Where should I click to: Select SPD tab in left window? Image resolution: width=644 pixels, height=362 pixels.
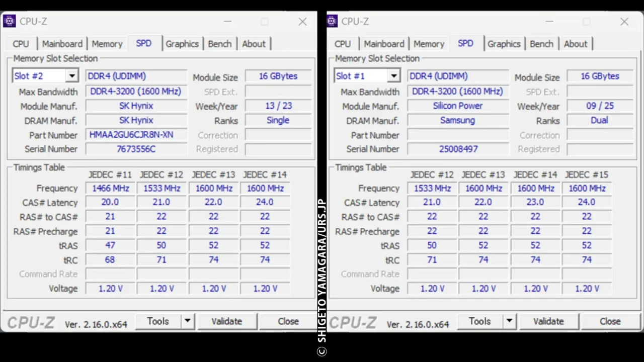[x=144, y=43]
